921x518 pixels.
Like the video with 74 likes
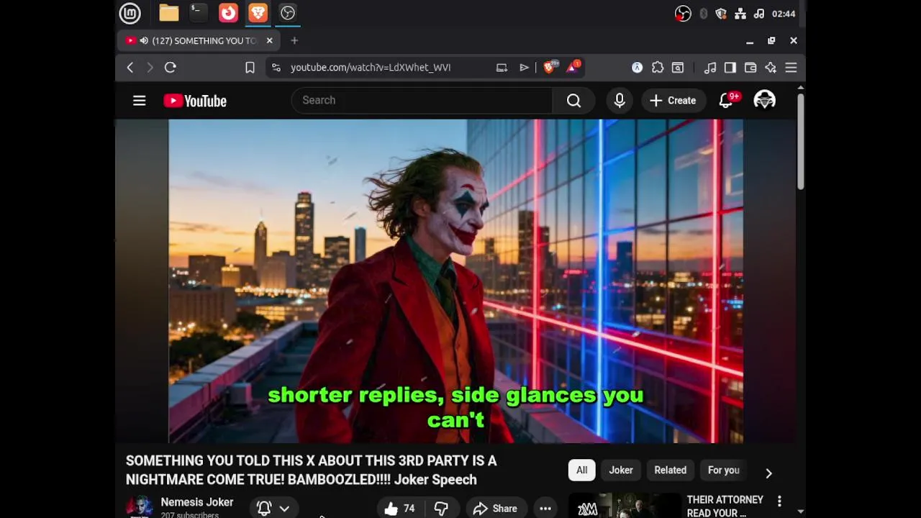(400, 509)
